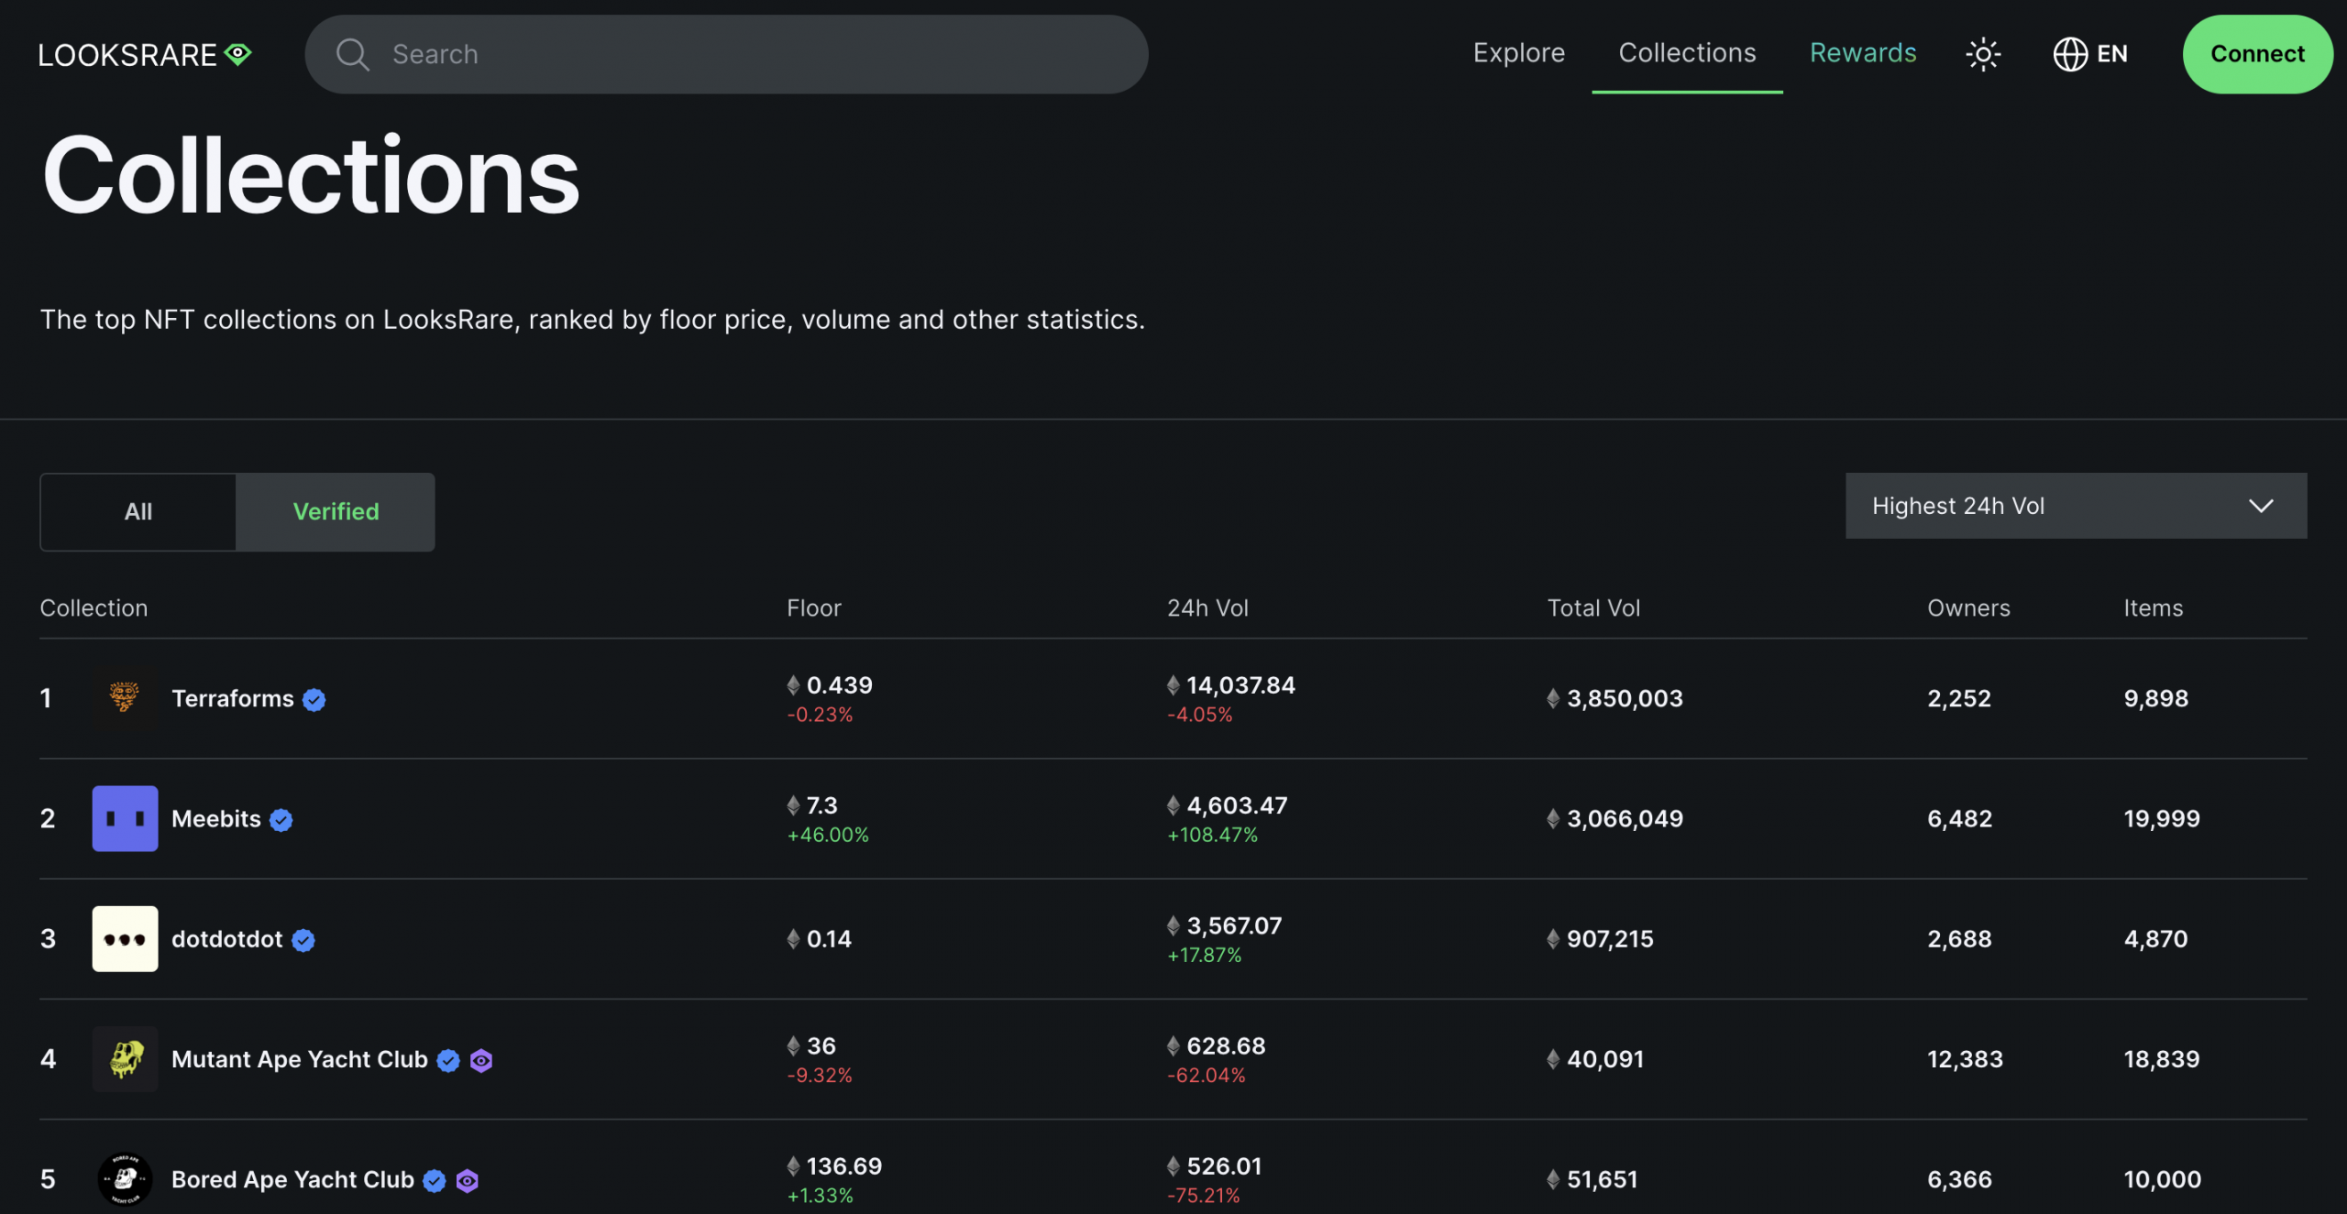Viewport: 2347px width, 1214px height.
Task: Click the Owners column header
Action: pyautogui.click(x=1968, y=607)
